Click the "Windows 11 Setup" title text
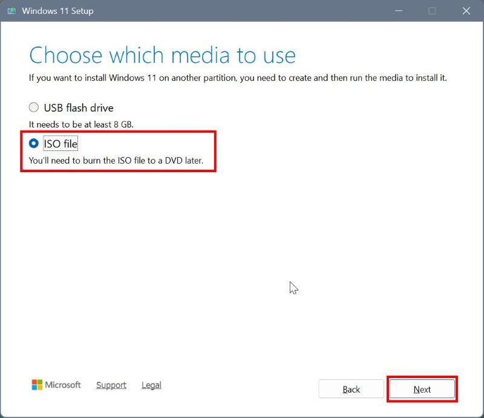This screenshot has width=484, height=418. (x=58, y=11)
